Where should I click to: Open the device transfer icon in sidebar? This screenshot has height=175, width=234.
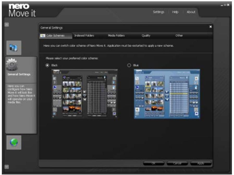click(x=14, y=48)
